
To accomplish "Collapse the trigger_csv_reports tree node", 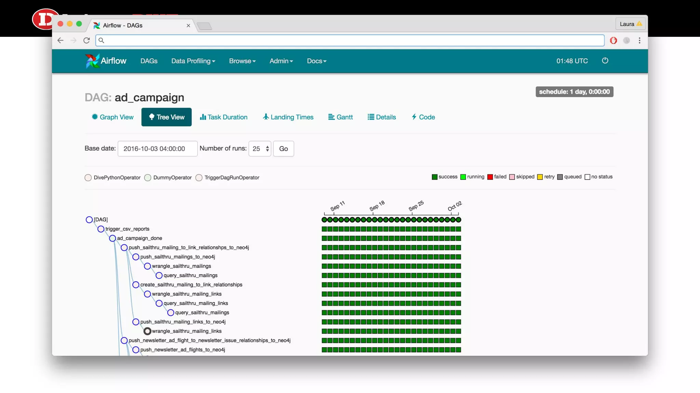I will [101, 229].
